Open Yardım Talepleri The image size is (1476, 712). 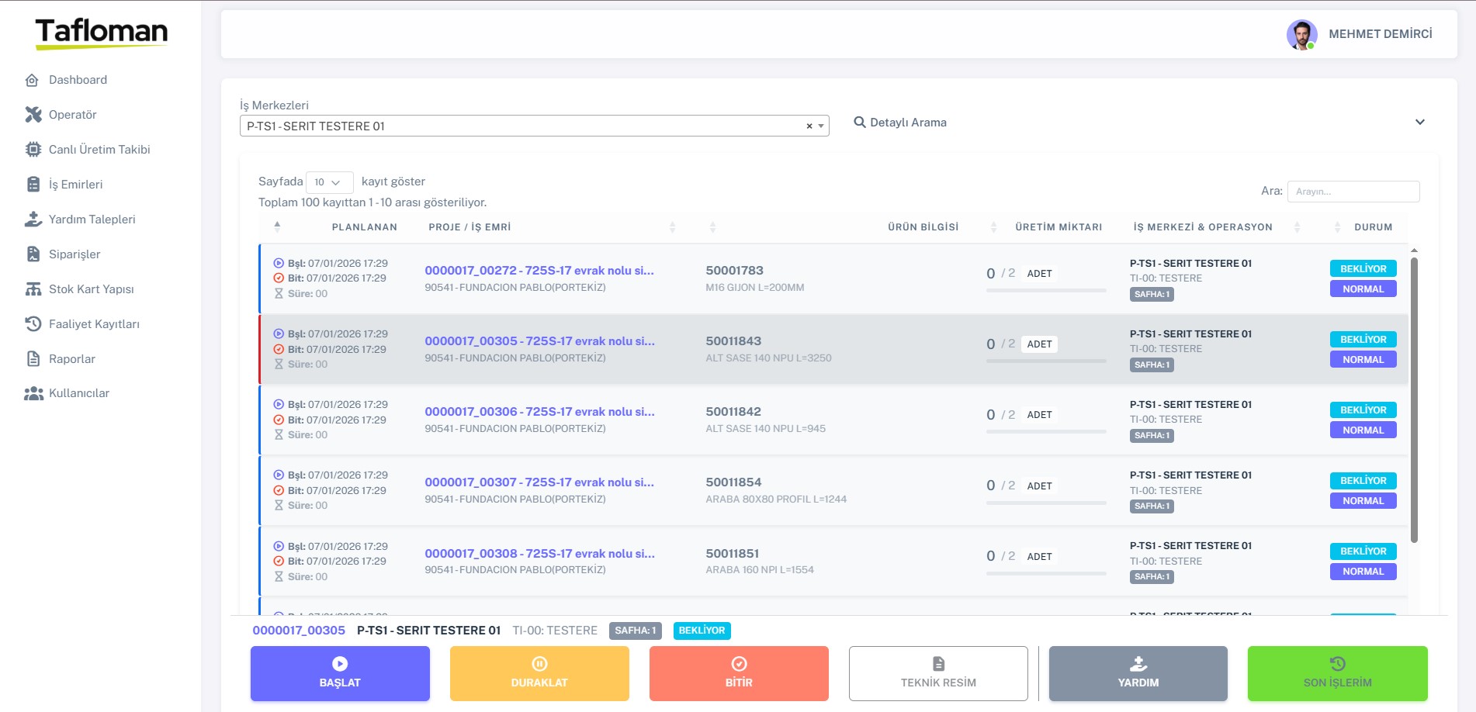92,219
